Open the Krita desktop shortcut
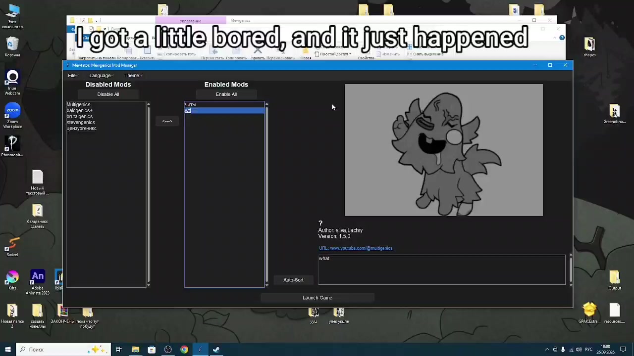634x356 pixels. tap(12, 280)
